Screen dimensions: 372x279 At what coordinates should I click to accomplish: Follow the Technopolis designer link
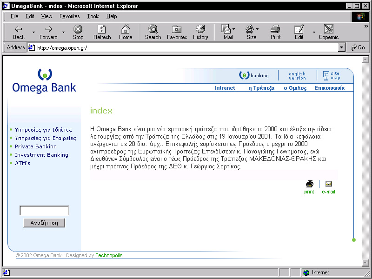tap(109, 255)
